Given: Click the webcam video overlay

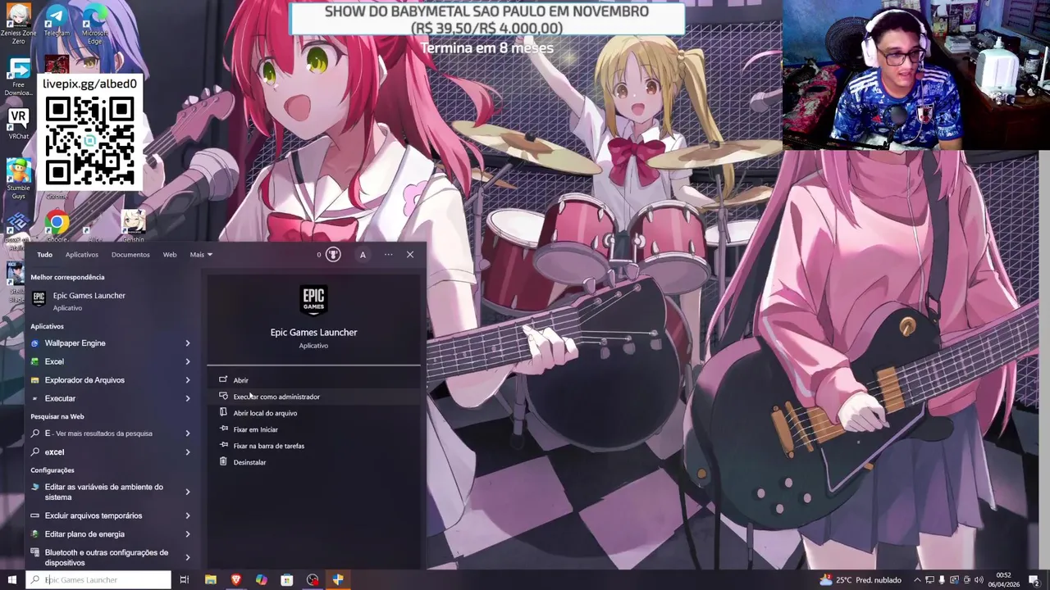Looking at the screenshot, I should click(x=915, y=75).
